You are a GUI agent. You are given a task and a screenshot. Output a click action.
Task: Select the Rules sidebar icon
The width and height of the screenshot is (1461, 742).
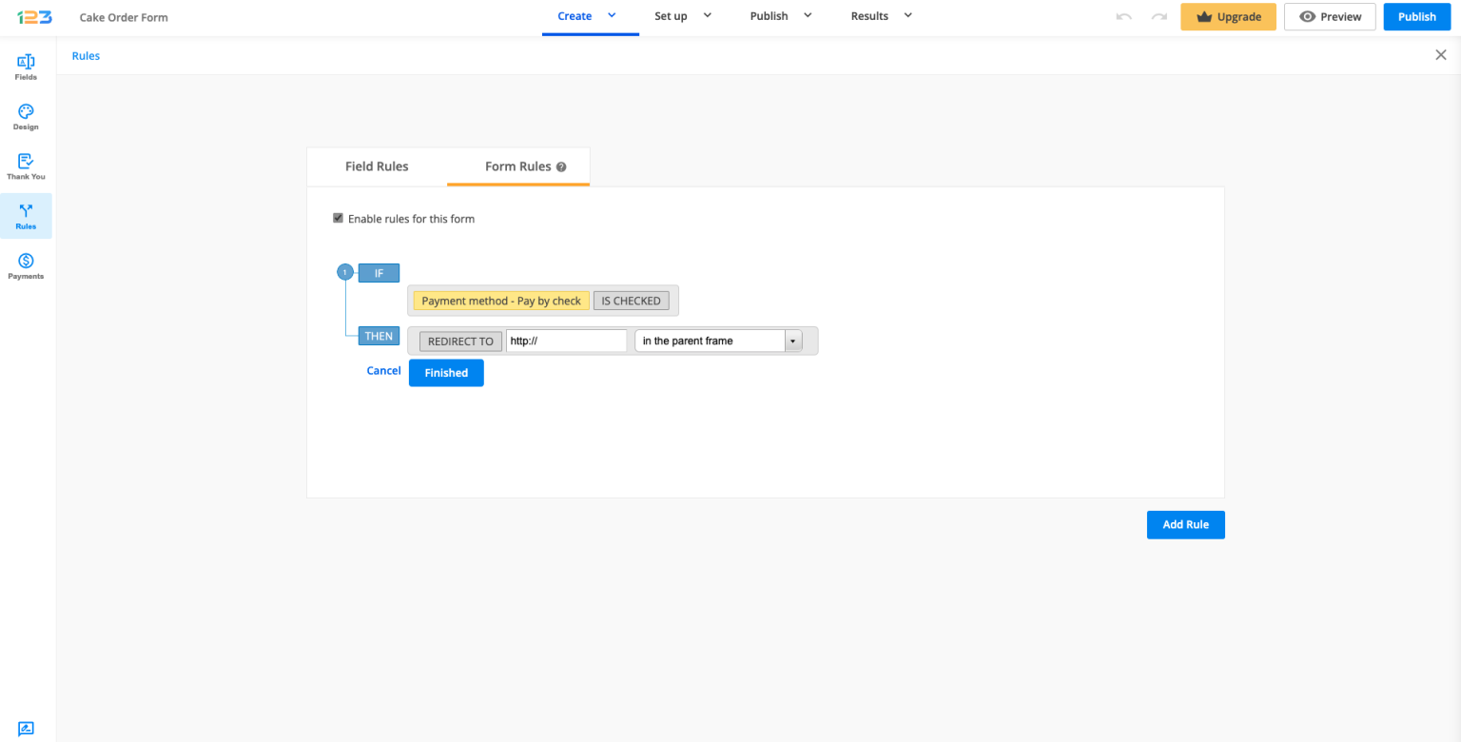26,216
